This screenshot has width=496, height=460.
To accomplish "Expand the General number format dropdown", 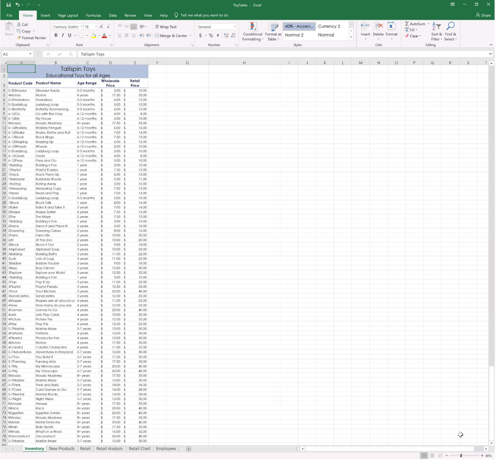I will click(235, 27).
